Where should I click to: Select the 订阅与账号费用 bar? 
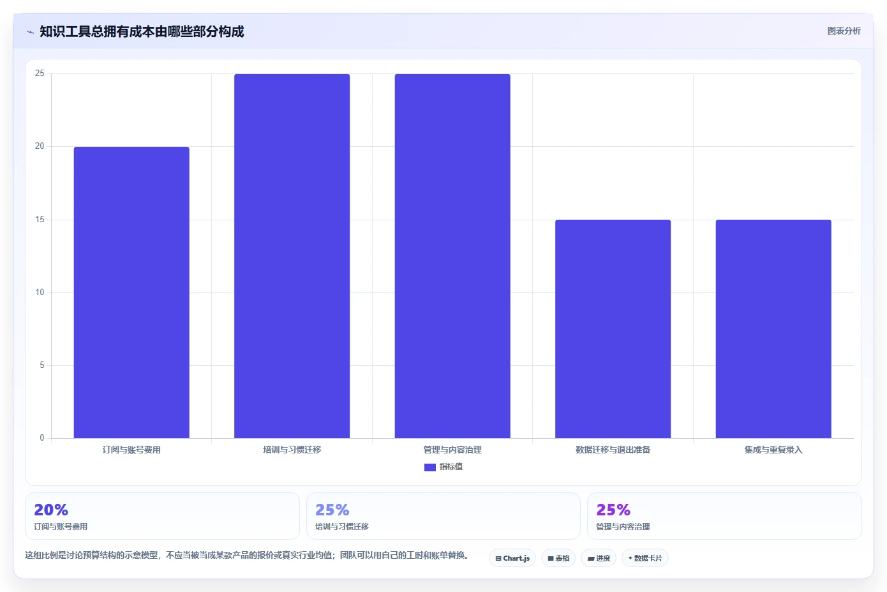(x=131, y=292)
